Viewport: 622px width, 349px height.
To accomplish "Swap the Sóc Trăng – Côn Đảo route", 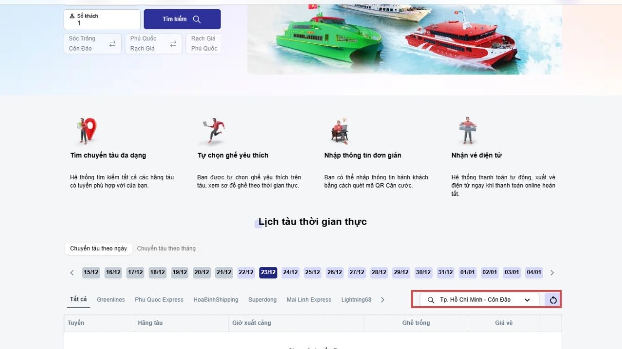I will [112, 44].
